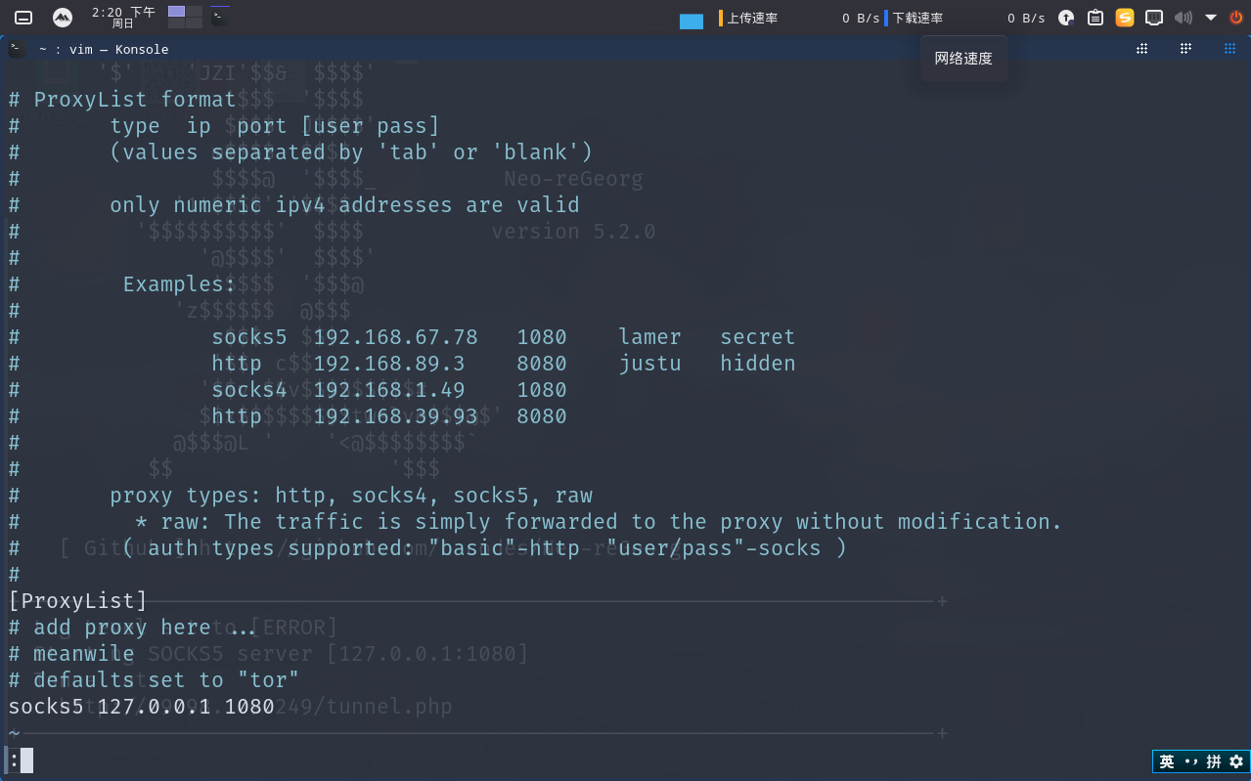Click the password "hidden"
Viewport: 1251px width, 781px height.
758,364
